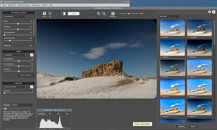Switch preset list to Eigene
Image resolution: width=217 pixels, height=130 pixels.
point(193,126)
